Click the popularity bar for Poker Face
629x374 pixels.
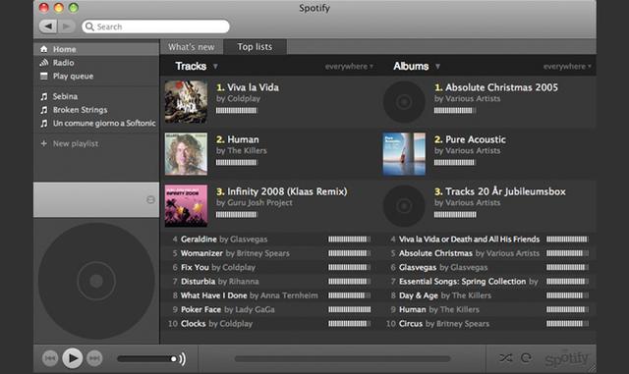tap(350, 309)
